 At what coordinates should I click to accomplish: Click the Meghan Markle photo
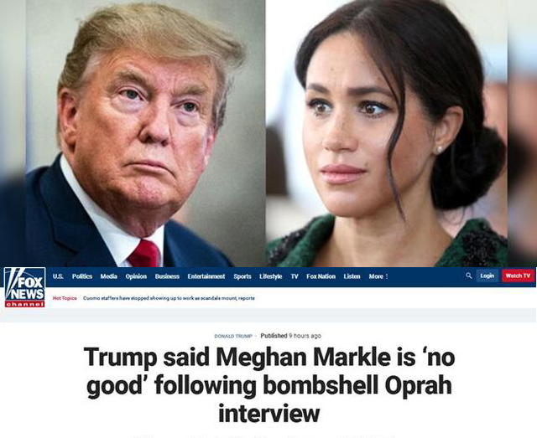387,133
